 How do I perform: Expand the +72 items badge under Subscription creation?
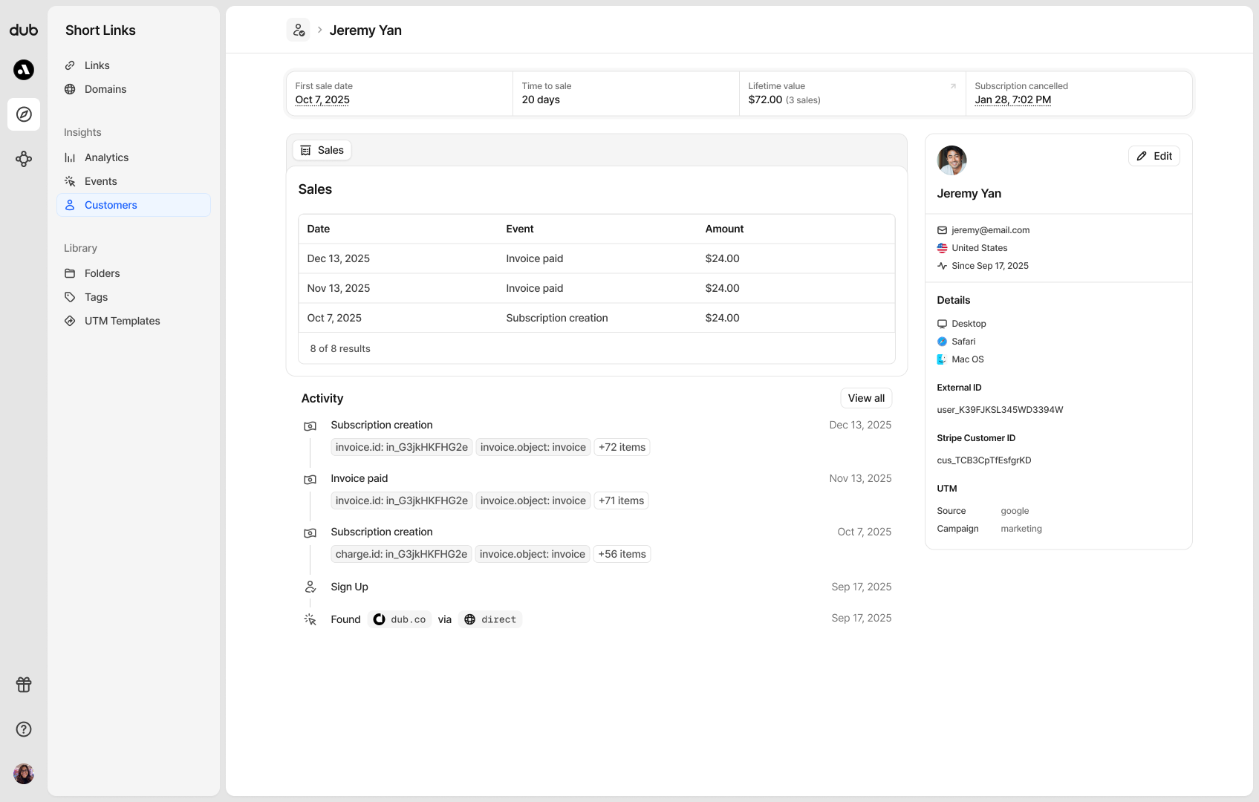click(622, 446)
